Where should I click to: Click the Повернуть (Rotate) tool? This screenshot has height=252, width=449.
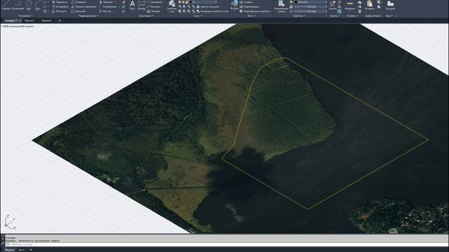point(79,2)
